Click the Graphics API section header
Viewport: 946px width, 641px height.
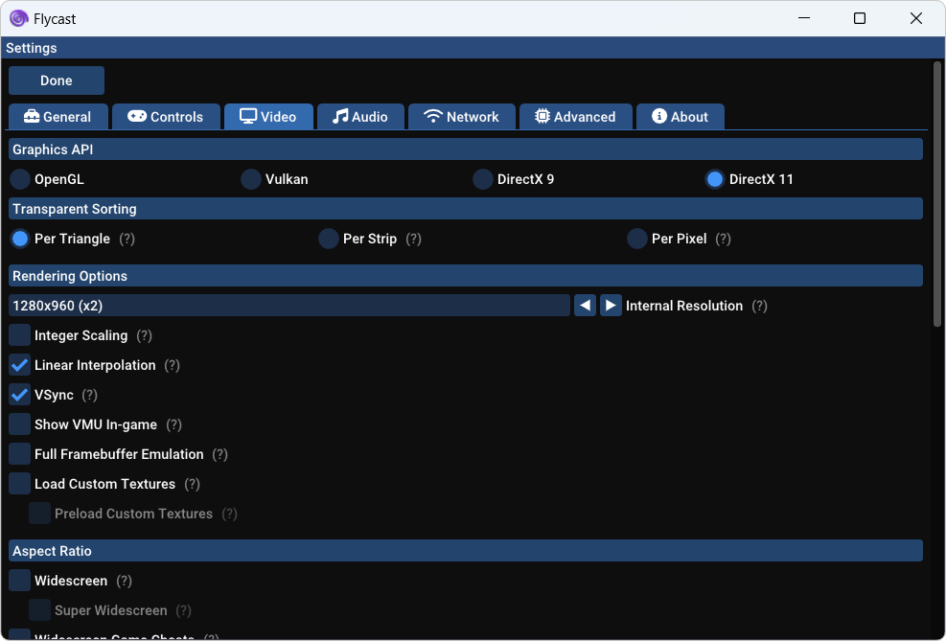466,149
